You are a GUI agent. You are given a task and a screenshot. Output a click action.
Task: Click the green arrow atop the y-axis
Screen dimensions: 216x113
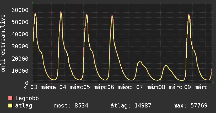point(33,3)
